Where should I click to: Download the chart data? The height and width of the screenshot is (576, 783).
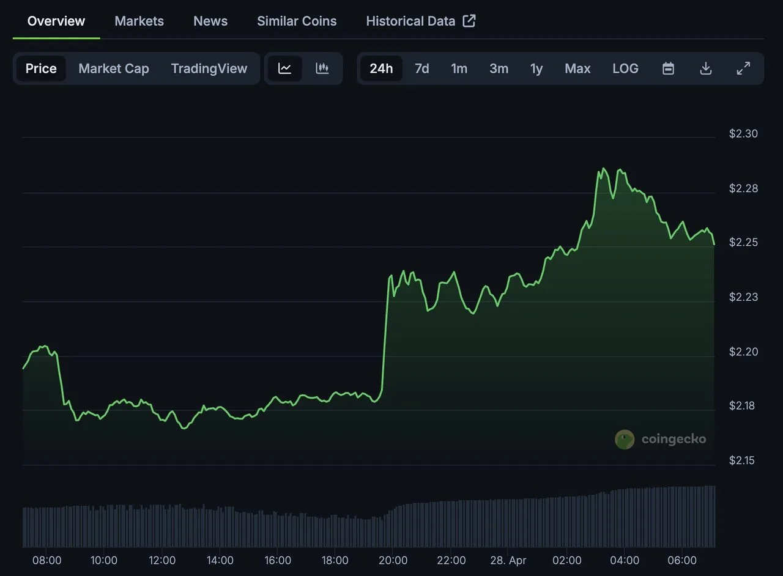coord(705,68)
